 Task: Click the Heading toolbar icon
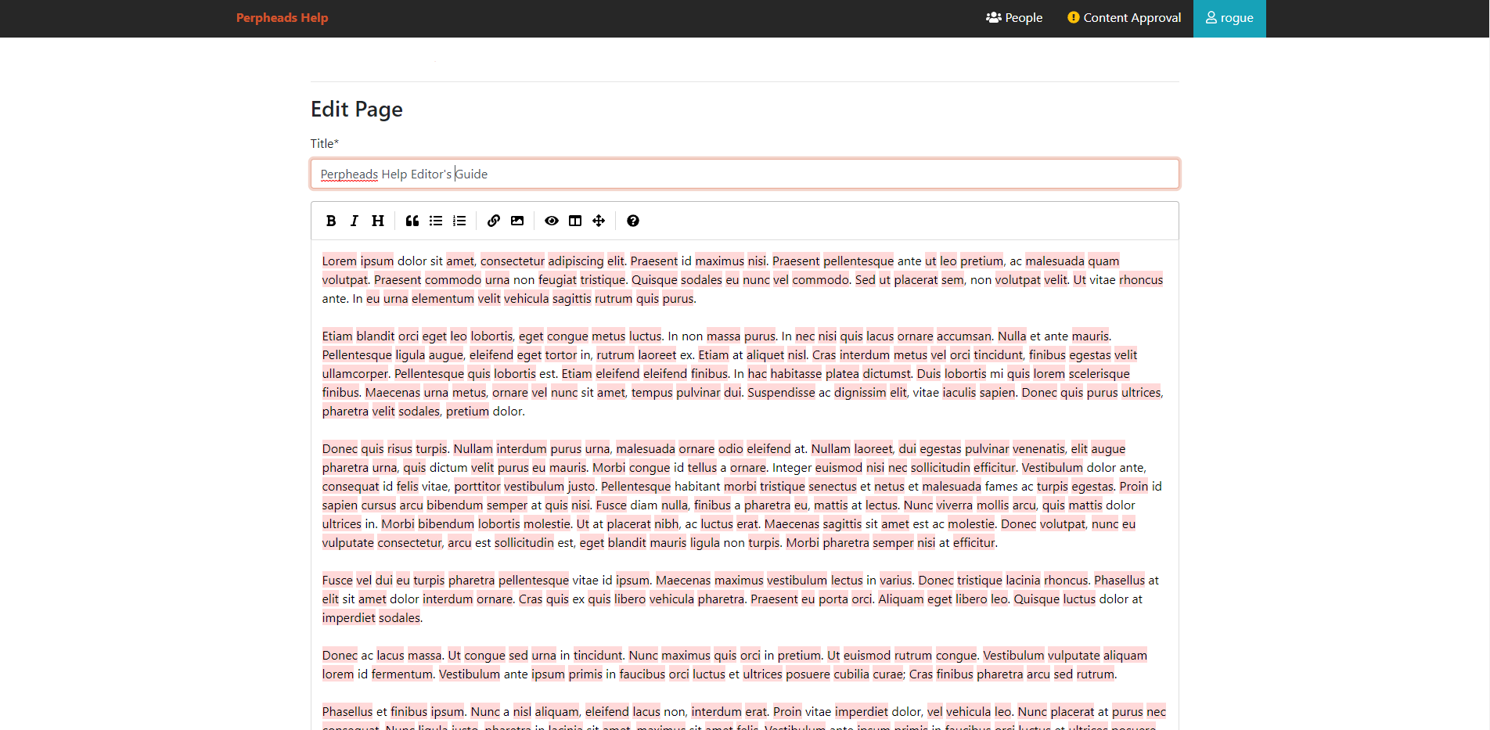378,221
